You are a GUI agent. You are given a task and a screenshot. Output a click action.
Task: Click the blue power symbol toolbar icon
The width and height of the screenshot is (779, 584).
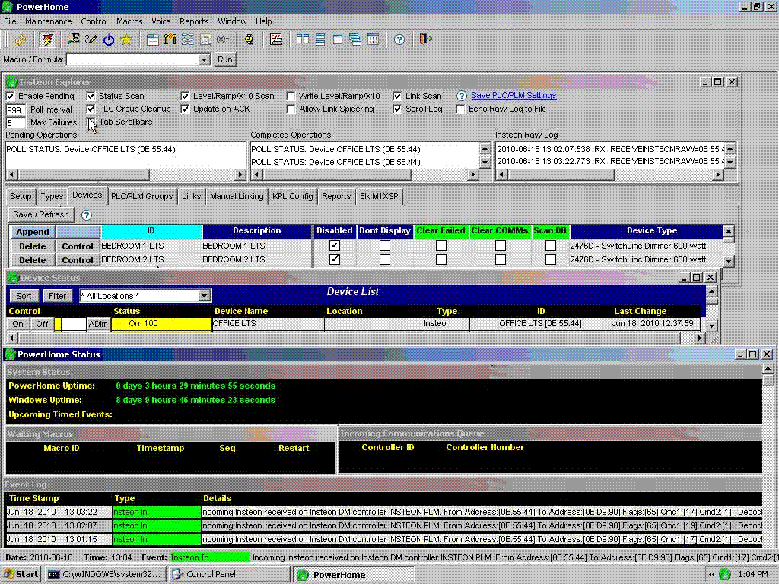(109, 40)
